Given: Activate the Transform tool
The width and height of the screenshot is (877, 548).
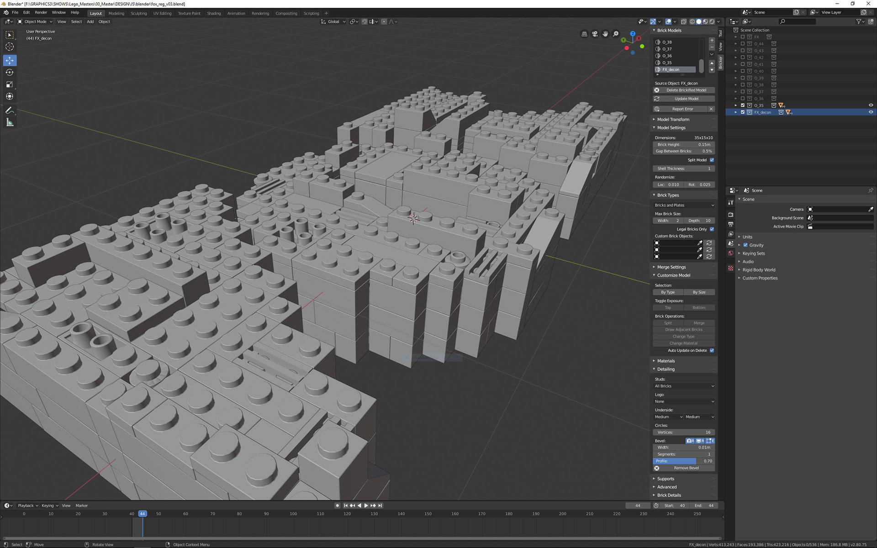Looking at the screenshot, I should (10, 96).
